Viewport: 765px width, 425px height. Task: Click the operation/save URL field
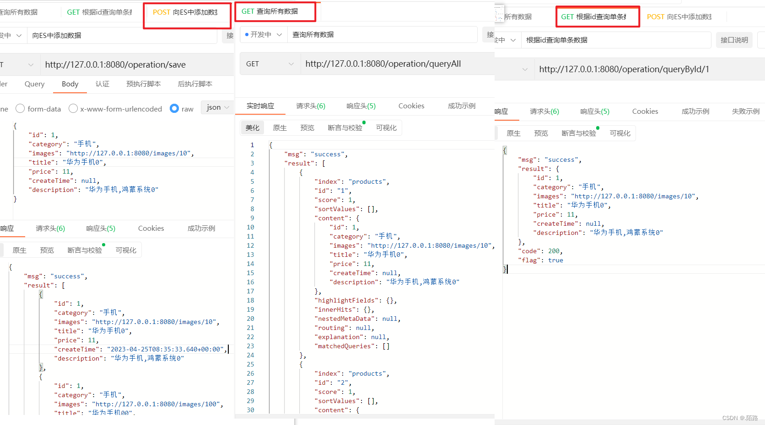tap(137, 65)
